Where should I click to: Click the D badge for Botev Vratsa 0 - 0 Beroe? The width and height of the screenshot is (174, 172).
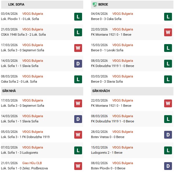(x=168, y=135)
